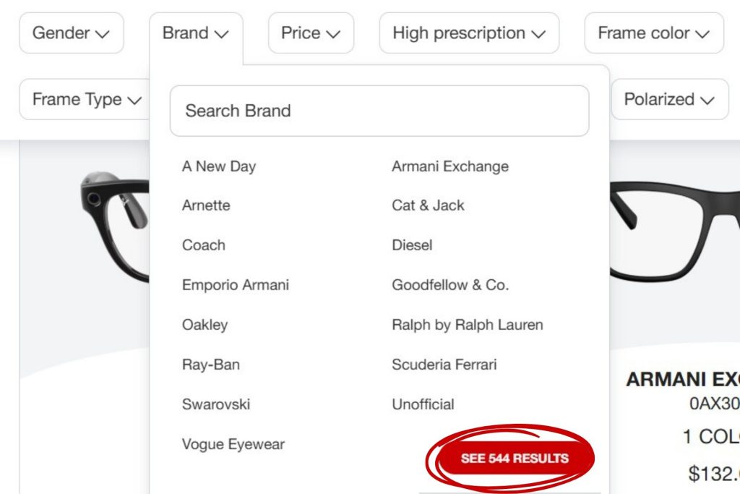Click the Search Brand input field
The image size is (740, 494).
[379, 111]
